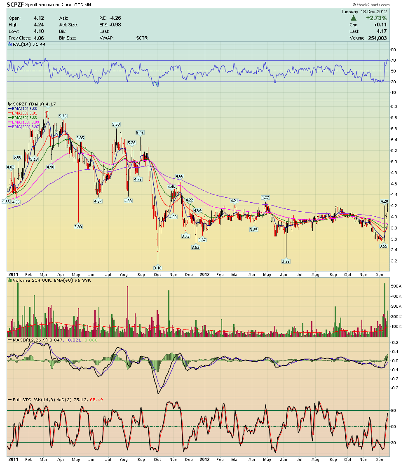
Task: Click the OTC Mkt. exchange label
Action: [x=83, y=5]
